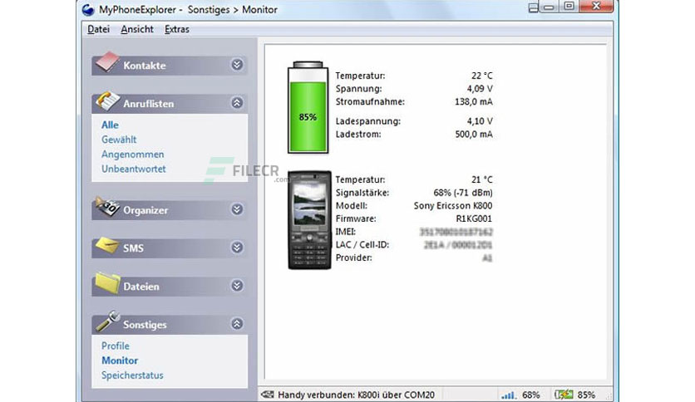Click the green battery graphic showing 85%
The image size is (695, 402).
308,108
